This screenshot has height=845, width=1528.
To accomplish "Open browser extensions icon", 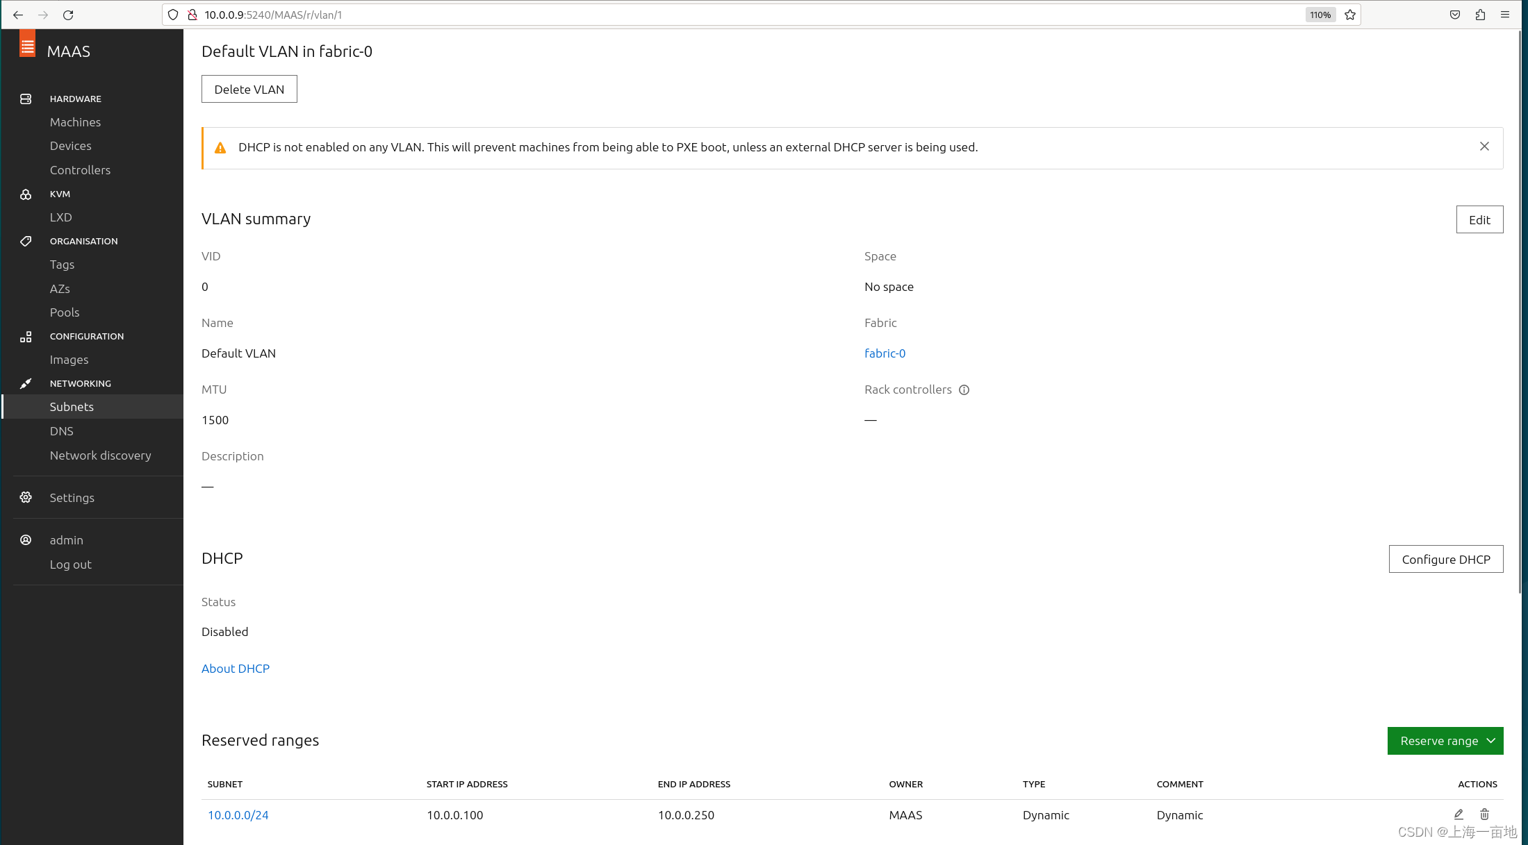I will 1480,15.
